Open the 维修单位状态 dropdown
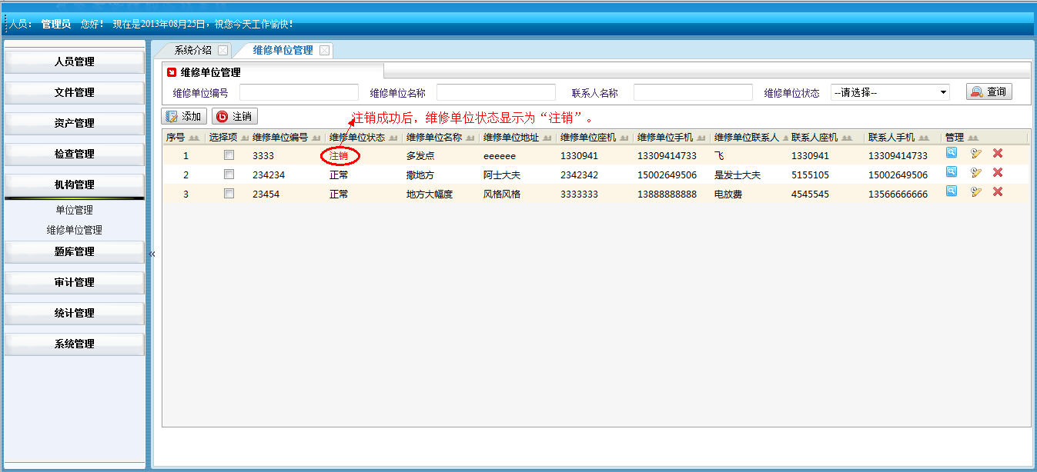This screenshot has height=472, width=1037. pyautogui.click(x=890, y=92)
